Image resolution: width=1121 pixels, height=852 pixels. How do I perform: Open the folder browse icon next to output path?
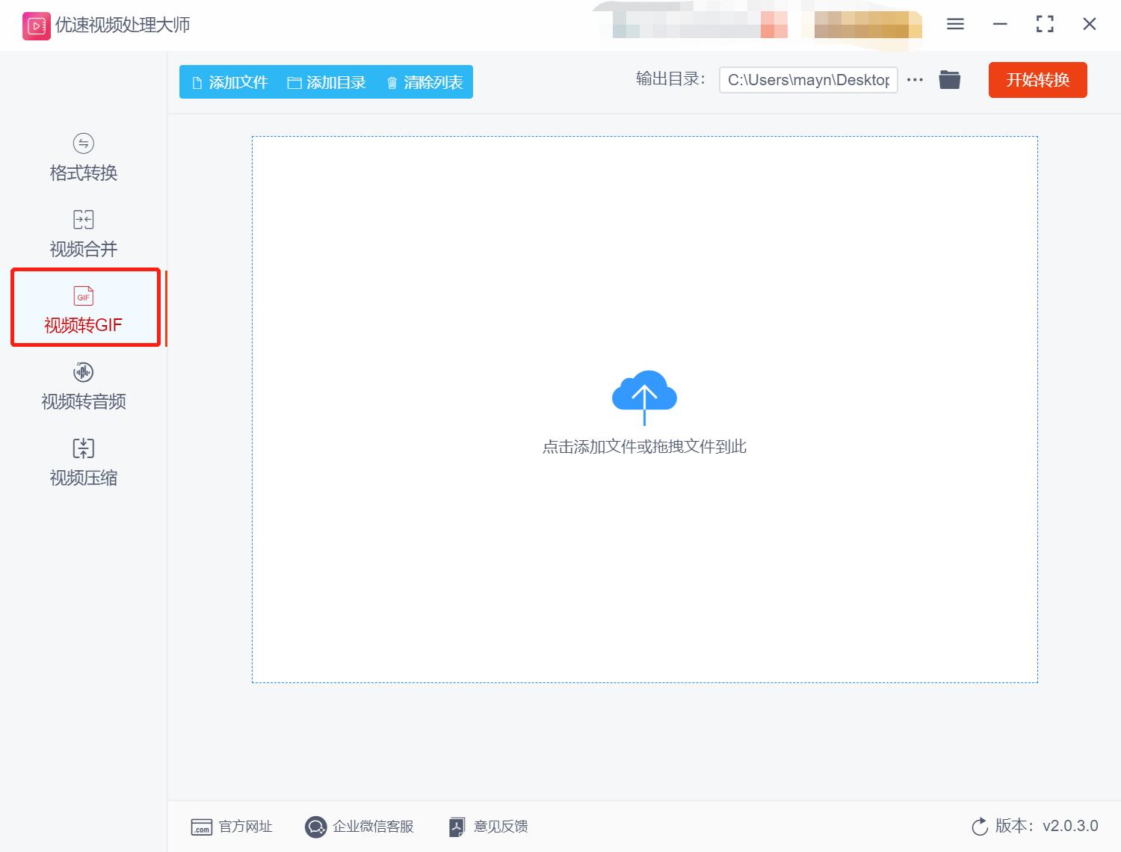coord(949,79)
